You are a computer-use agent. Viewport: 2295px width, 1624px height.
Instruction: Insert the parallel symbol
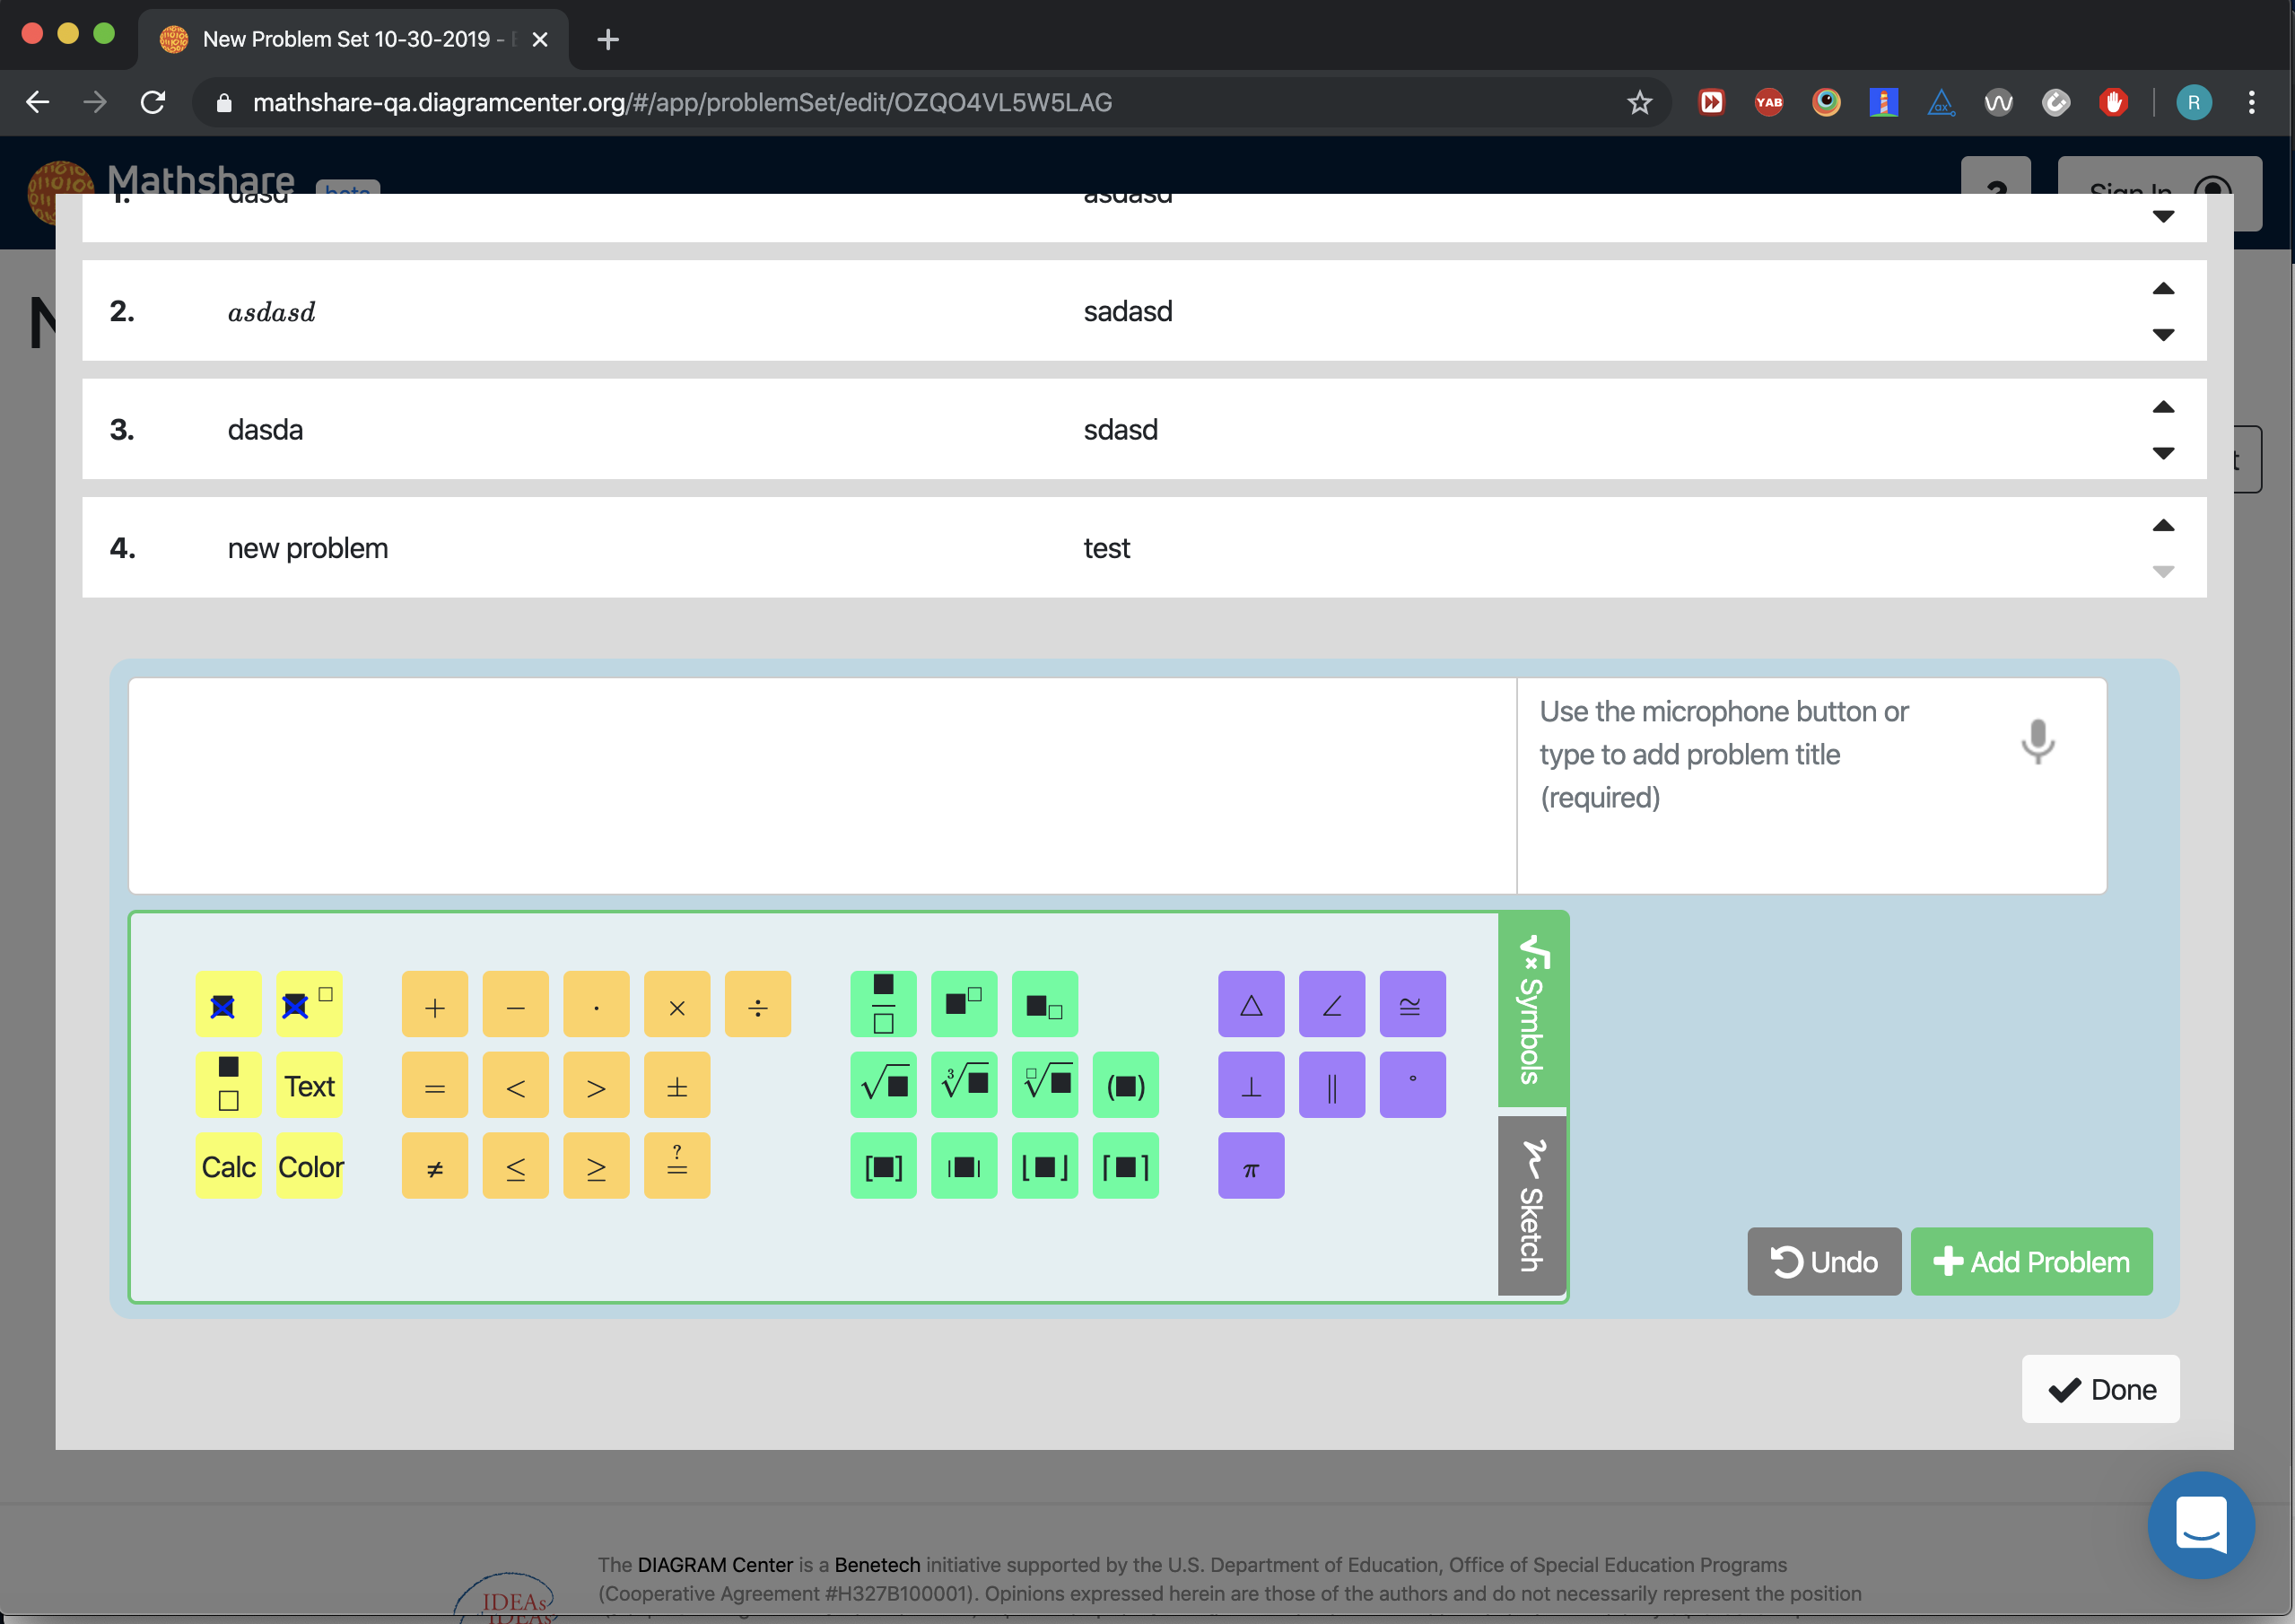pyautogui.click(x=1332, y=1085)
